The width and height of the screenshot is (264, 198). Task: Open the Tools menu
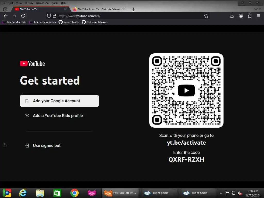coord(55,3)
